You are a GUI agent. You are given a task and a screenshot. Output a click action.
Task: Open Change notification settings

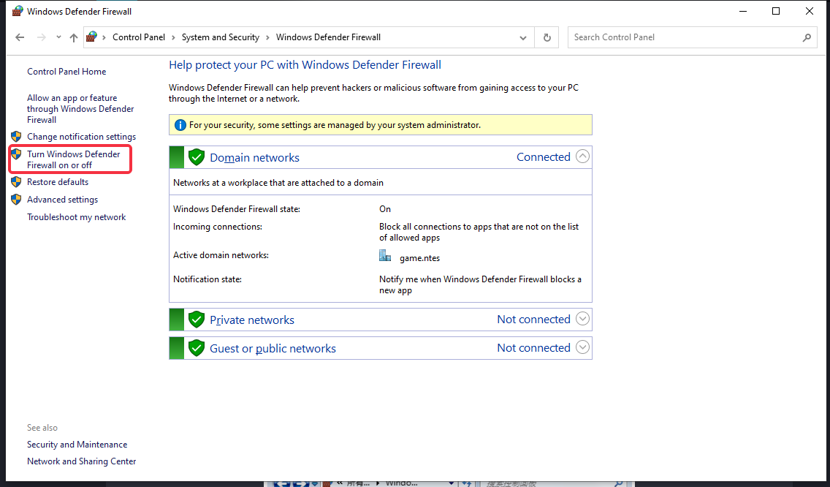pyautogui.click(x=82, y=137)
